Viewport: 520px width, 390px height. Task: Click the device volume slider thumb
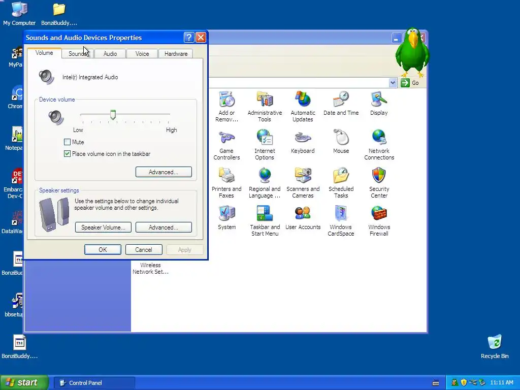tap(113, 115)
